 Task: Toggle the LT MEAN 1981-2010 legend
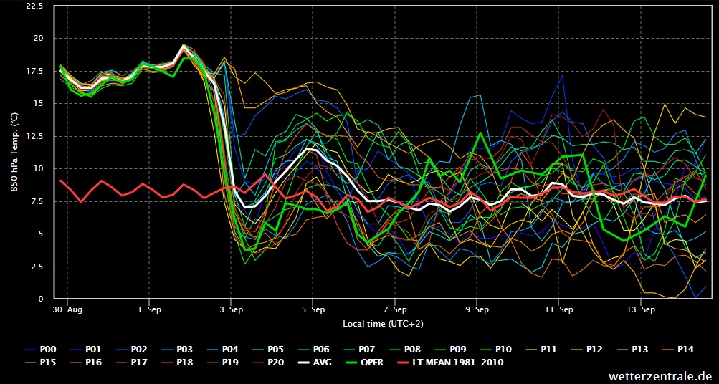(450, 363)
